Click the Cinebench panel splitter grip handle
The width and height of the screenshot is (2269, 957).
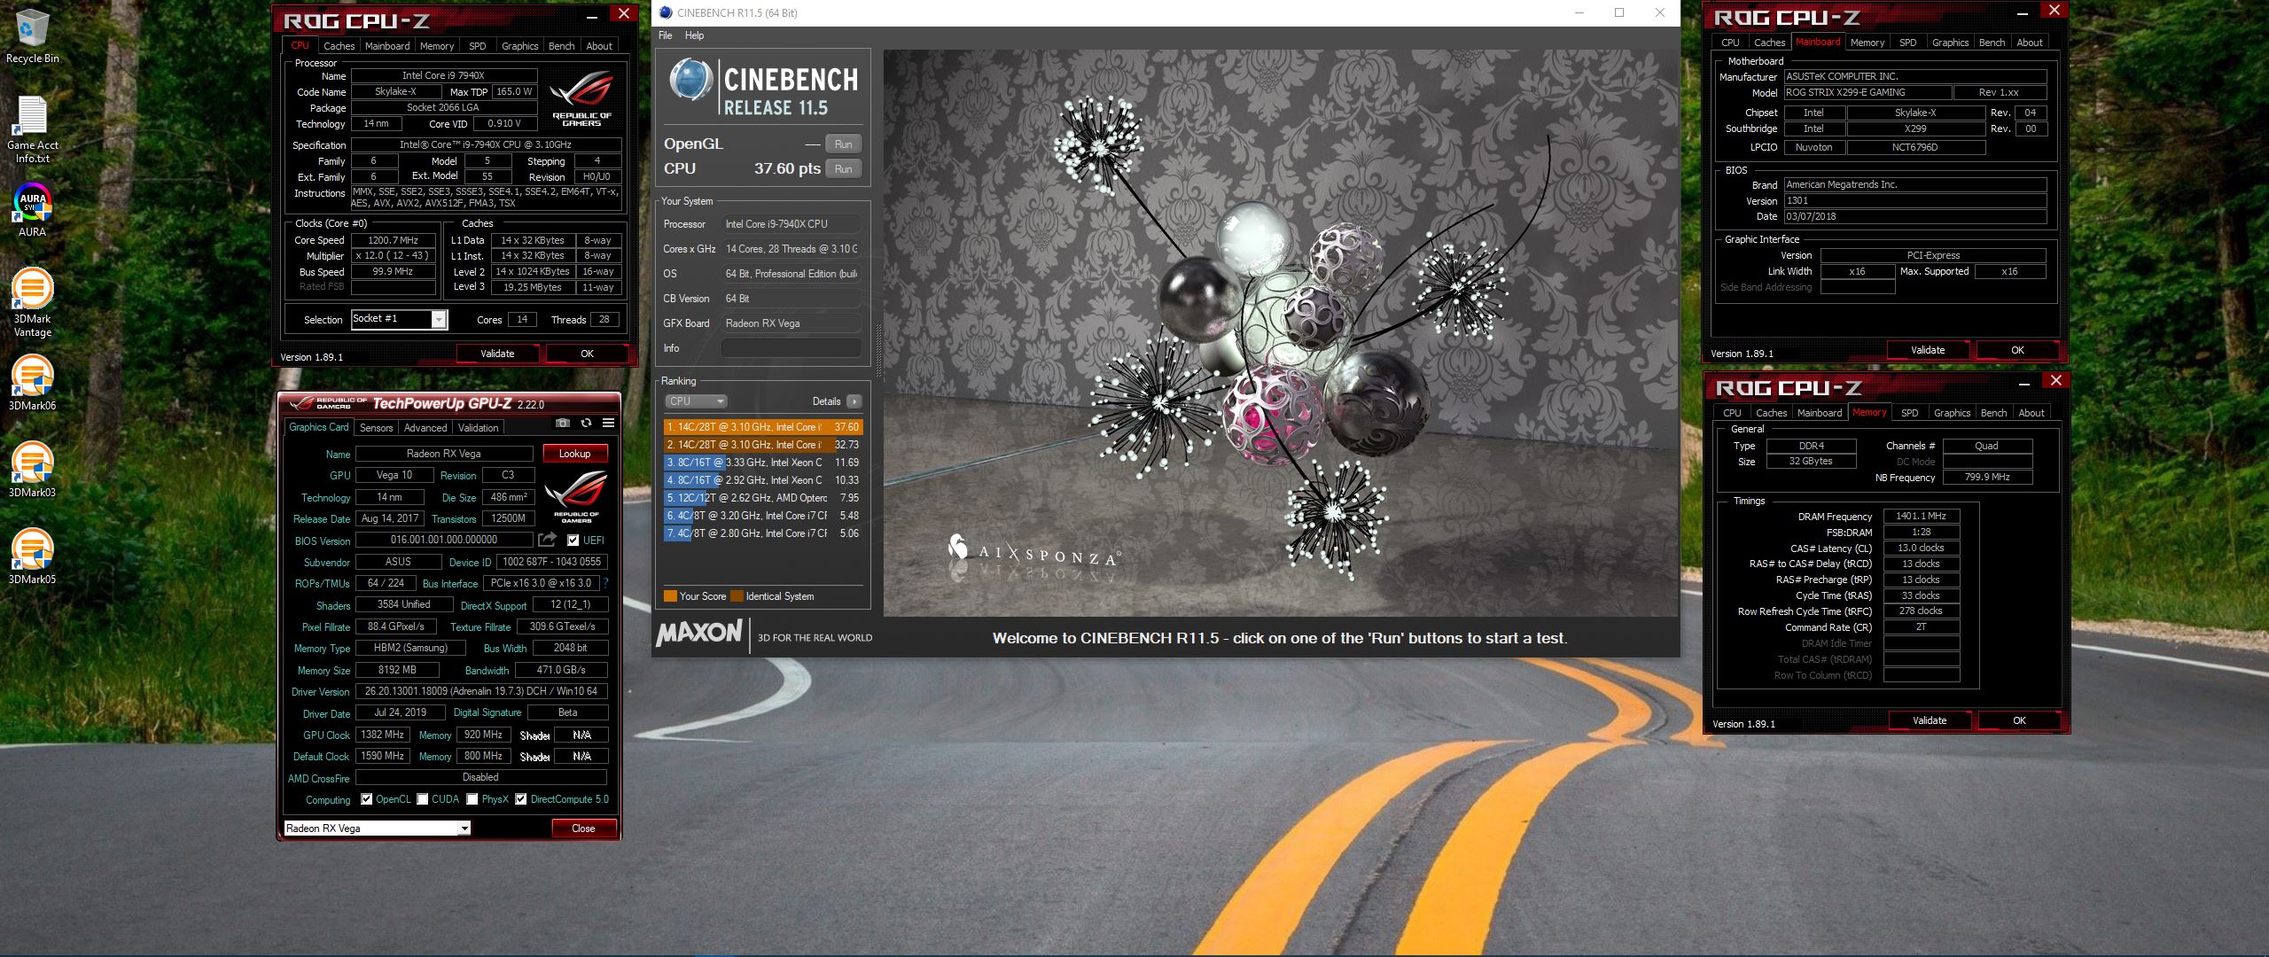[877, 350]
